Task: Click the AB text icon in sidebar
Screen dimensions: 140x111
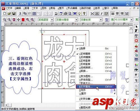Action: pyautogui.click(x=136, y=95)
